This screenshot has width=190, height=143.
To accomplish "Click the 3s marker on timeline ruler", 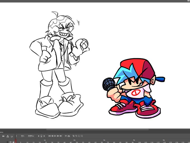I will point(104,140).
